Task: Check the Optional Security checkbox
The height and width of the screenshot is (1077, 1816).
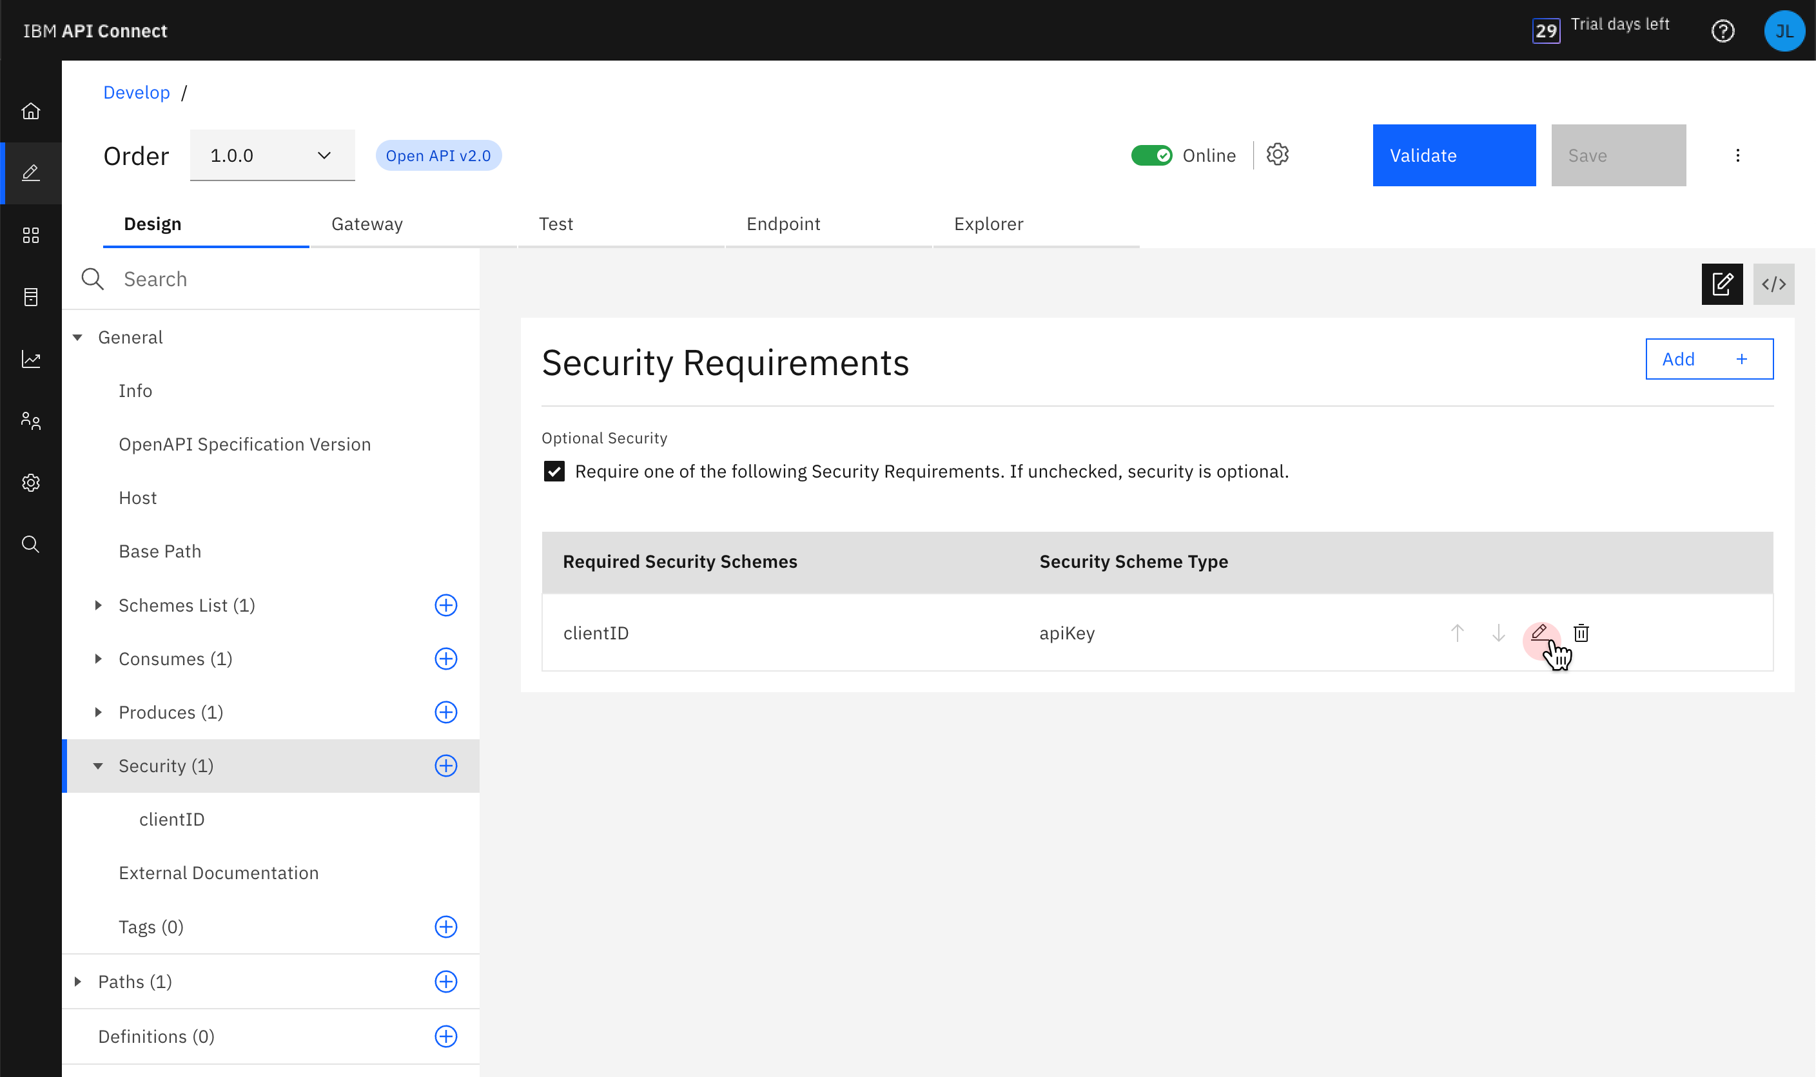Action: pyautogui.click(x=554, y=471)
